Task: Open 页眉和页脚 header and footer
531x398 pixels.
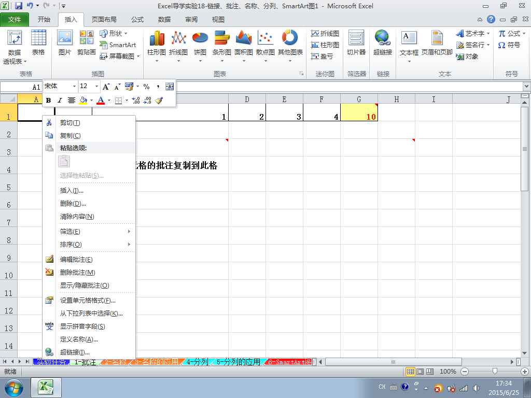Action: [x=437, y=42]
